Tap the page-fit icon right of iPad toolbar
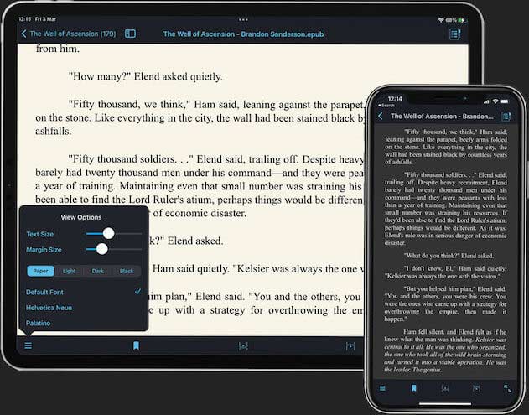This screenshot has width=529, height=415. [x=350, y=345]
